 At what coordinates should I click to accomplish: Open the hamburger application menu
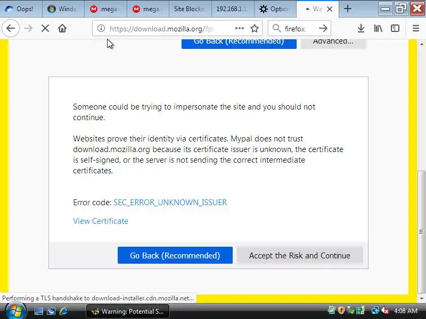416,28
